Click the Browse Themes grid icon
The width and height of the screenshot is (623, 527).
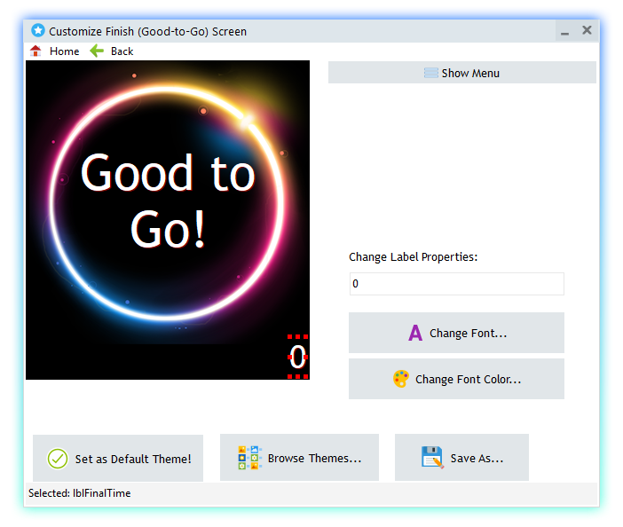(x=249, y=458)
